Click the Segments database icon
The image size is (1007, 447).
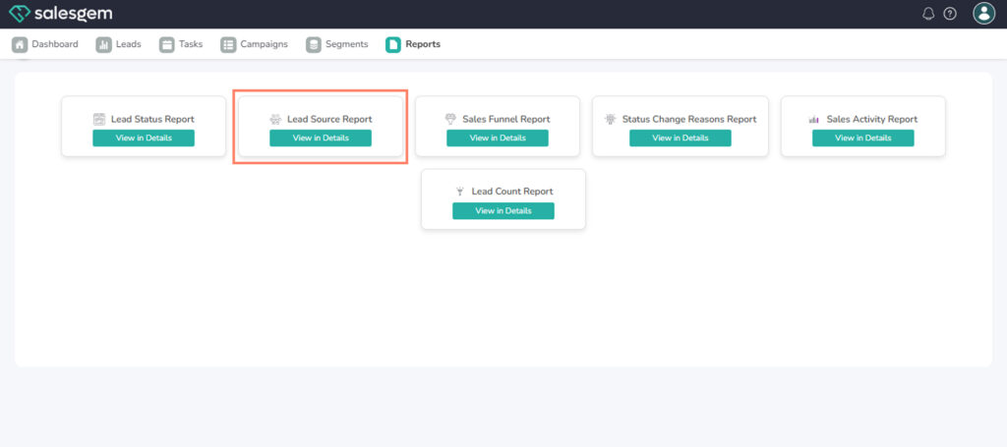(x=314, y=44)
